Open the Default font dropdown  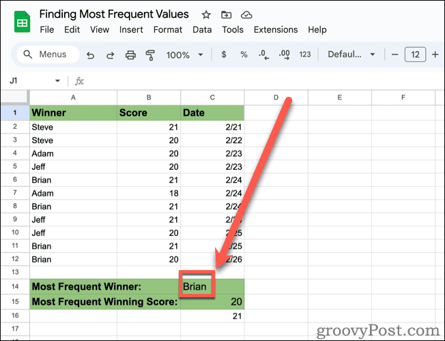(x=351, y=54)
